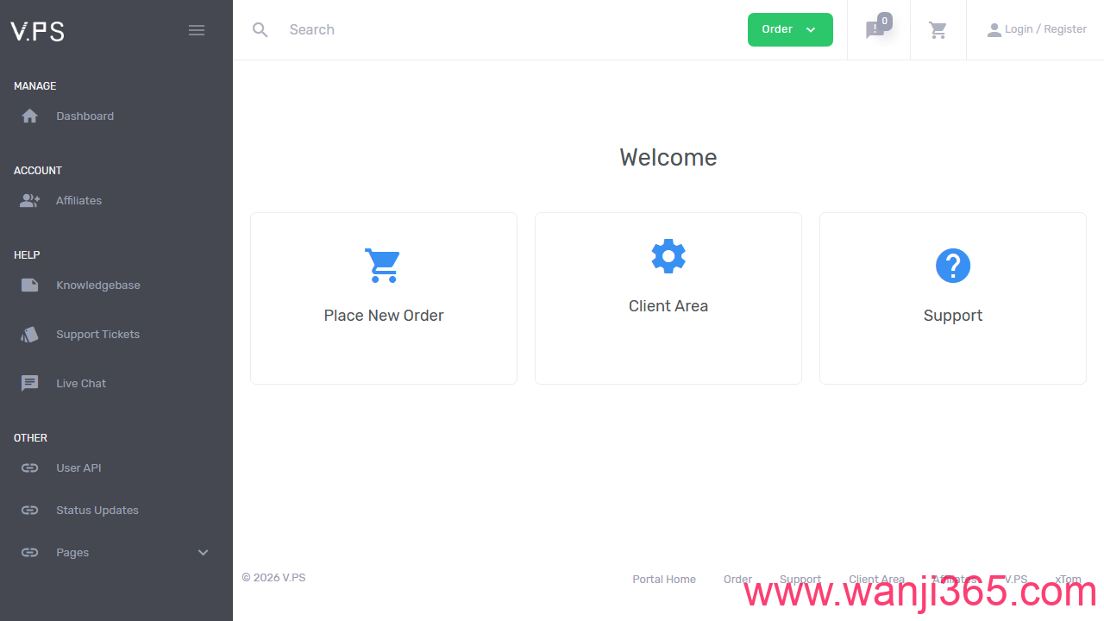The width and height of the screenshot is (1104, 621).
Task: Open the shopping cart in top bar
Action: (x=938, y=30)
